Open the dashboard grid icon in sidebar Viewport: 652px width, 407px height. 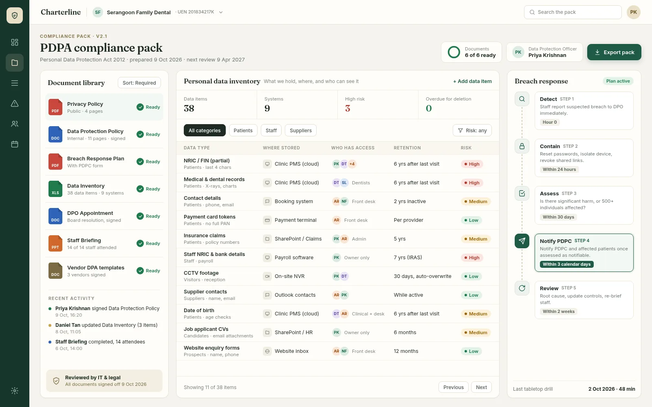tap(15, 42)
